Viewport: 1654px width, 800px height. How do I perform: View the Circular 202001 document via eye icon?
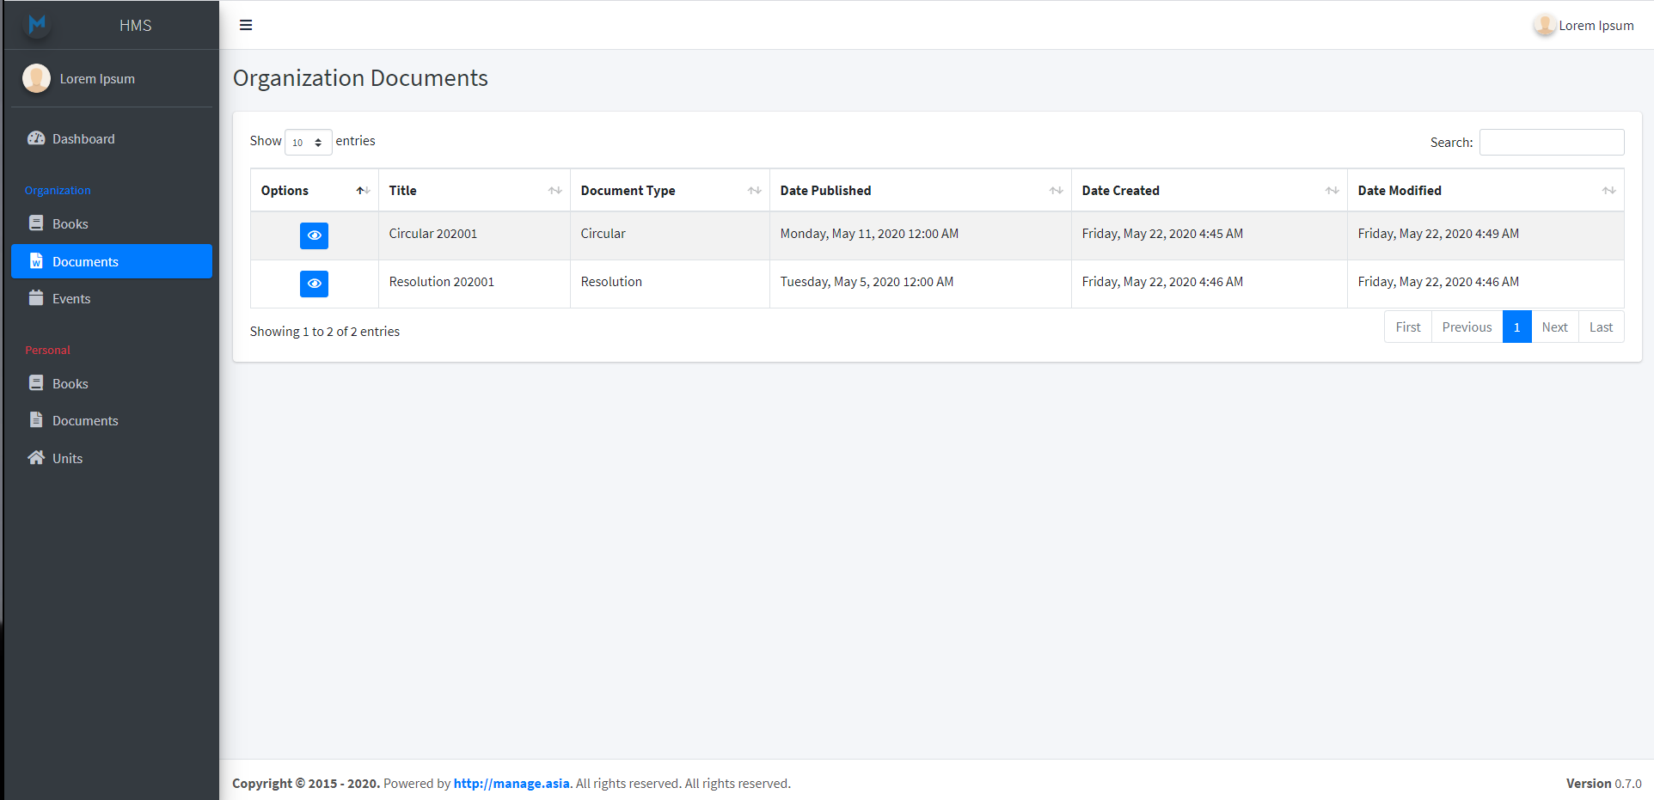pyautogui.click(x=314, y=235)
